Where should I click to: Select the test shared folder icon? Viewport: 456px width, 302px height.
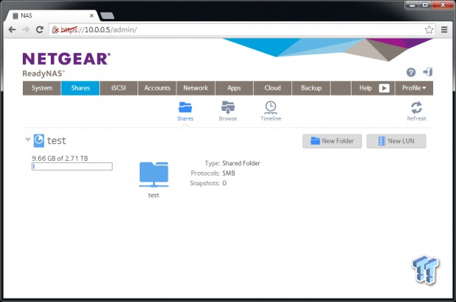[x=154, y=174]
